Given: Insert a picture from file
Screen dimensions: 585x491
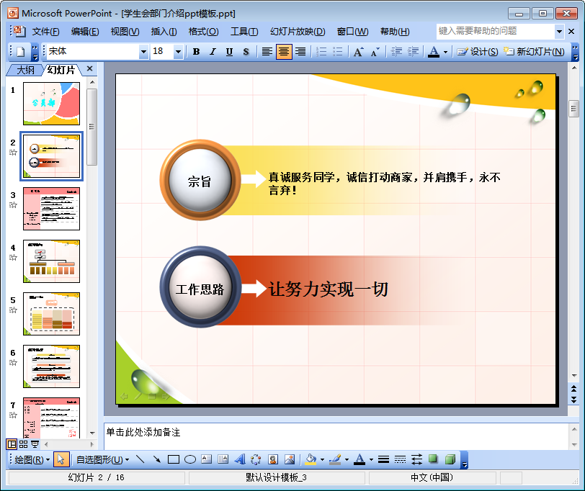Looking at the screenshot, I should (290, 459).
